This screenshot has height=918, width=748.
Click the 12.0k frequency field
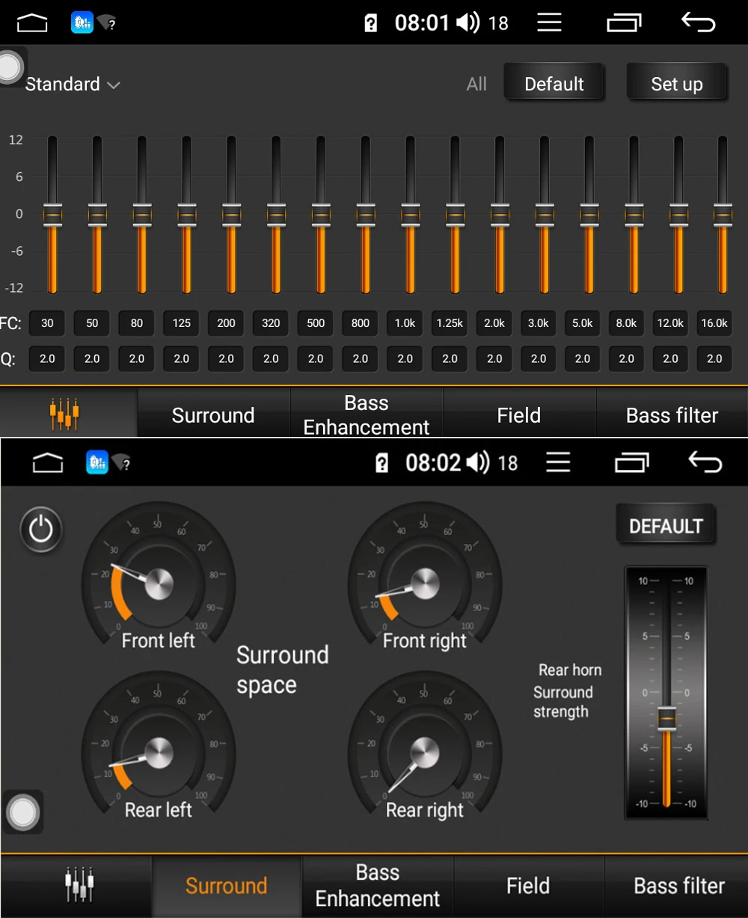[670, 323]
